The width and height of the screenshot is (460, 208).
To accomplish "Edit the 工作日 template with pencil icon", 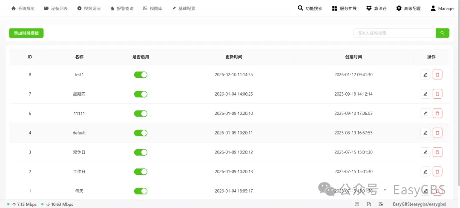I will pos(425,171).
